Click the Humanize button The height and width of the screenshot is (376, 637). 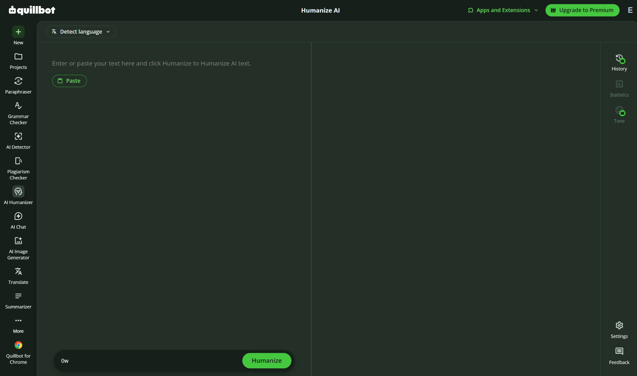coord(267,360)
